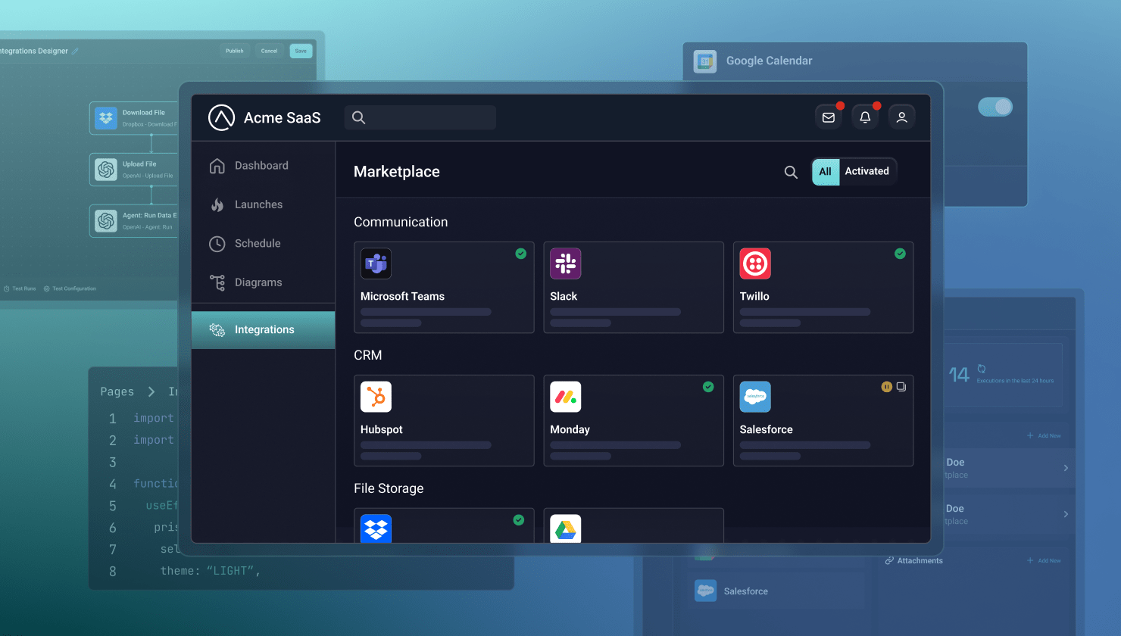Click the Marketplace search magnifier icon

click(791, 172)
